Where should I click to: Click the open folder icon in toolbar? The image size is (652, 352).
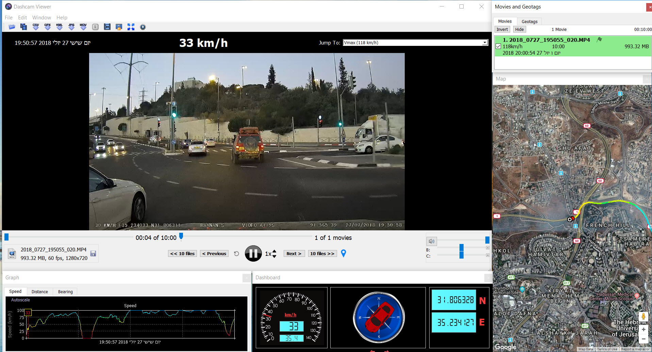click(12, 27)
